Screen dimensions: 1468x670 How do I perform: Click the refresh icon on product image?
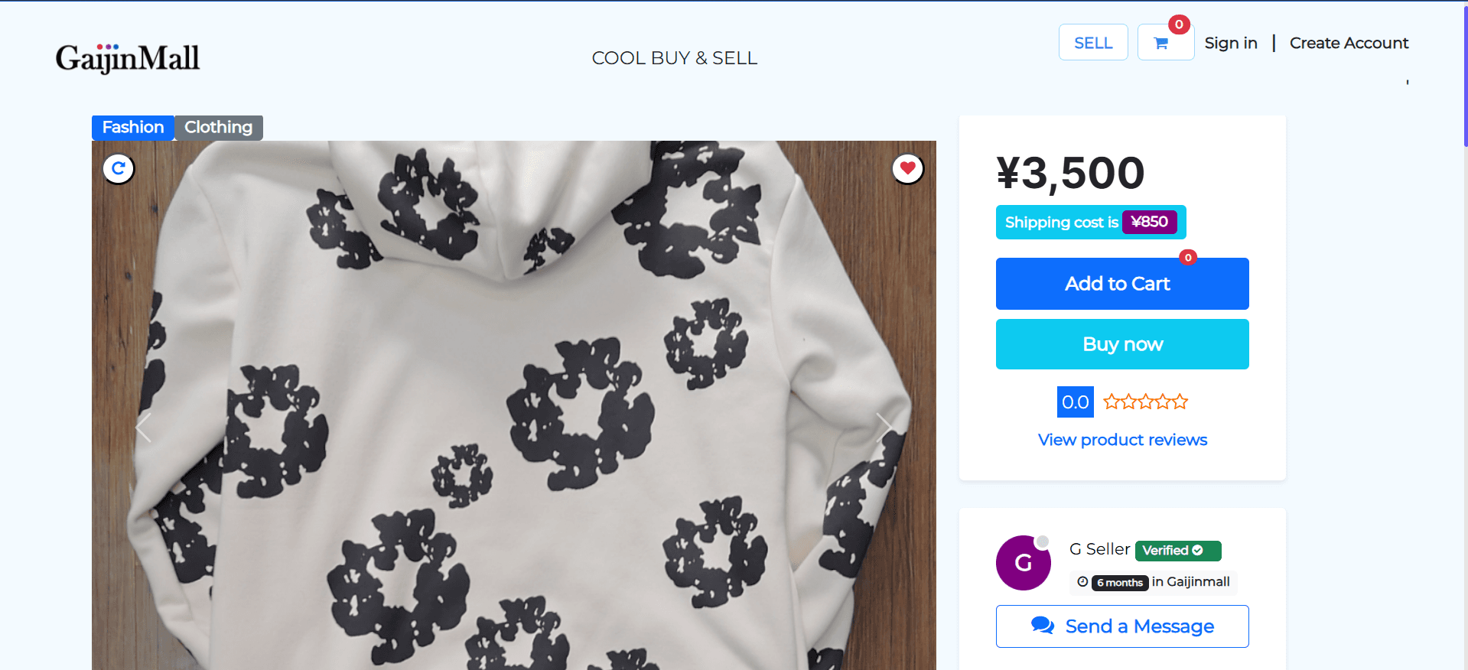(119, 168)
